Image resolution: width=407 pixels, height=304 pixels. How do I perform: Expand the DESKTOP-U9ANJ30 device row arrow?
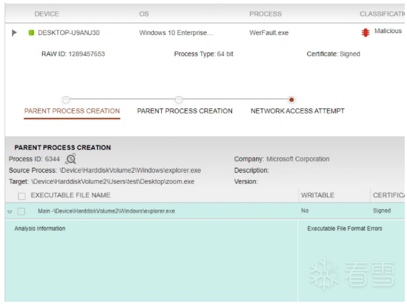click(x=14, y=33)
